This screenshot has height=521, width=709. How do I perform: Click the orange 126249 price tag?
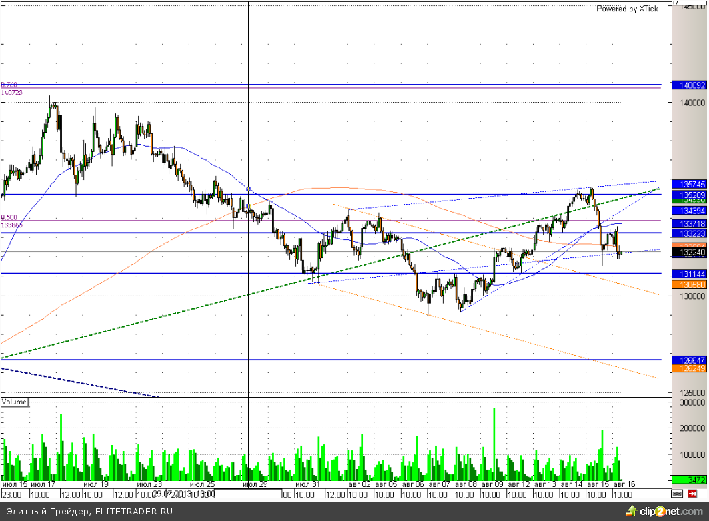pos(690,368)
